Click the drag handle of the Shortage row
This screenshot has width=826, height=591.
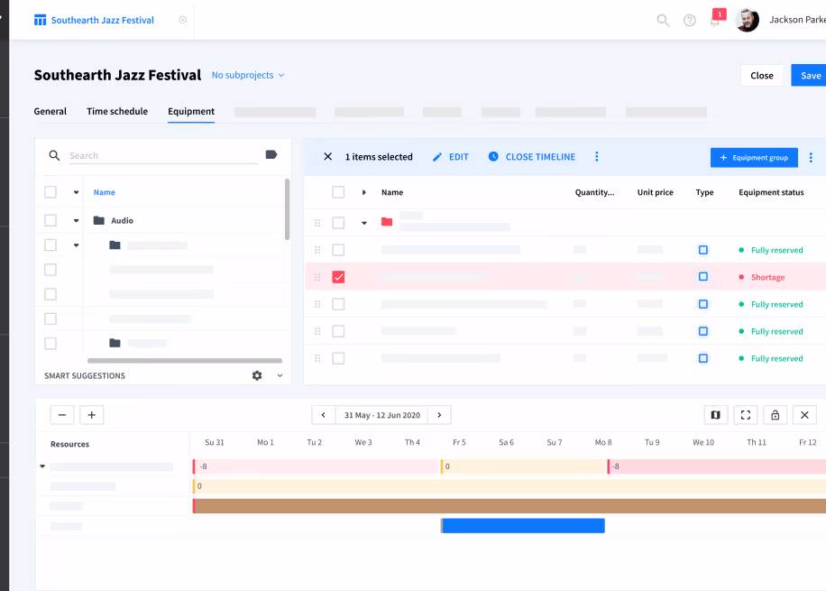[x=317, y=277]
